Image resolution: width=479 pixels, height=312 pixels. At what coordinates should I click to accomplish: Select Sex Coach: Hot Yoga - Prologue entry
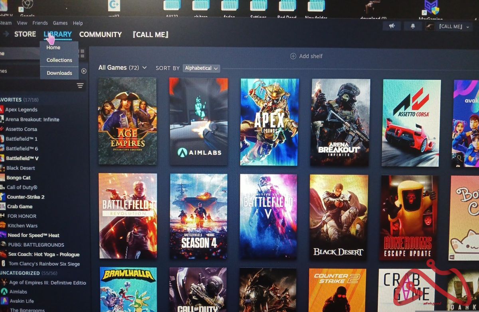coord(44,254)
